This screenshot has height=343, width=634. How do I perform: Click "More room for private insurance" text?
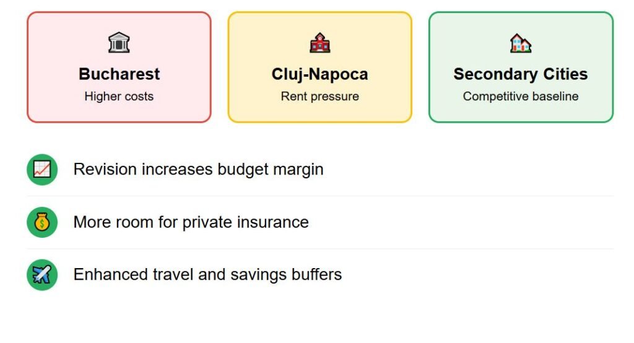(x=191, y=222)
